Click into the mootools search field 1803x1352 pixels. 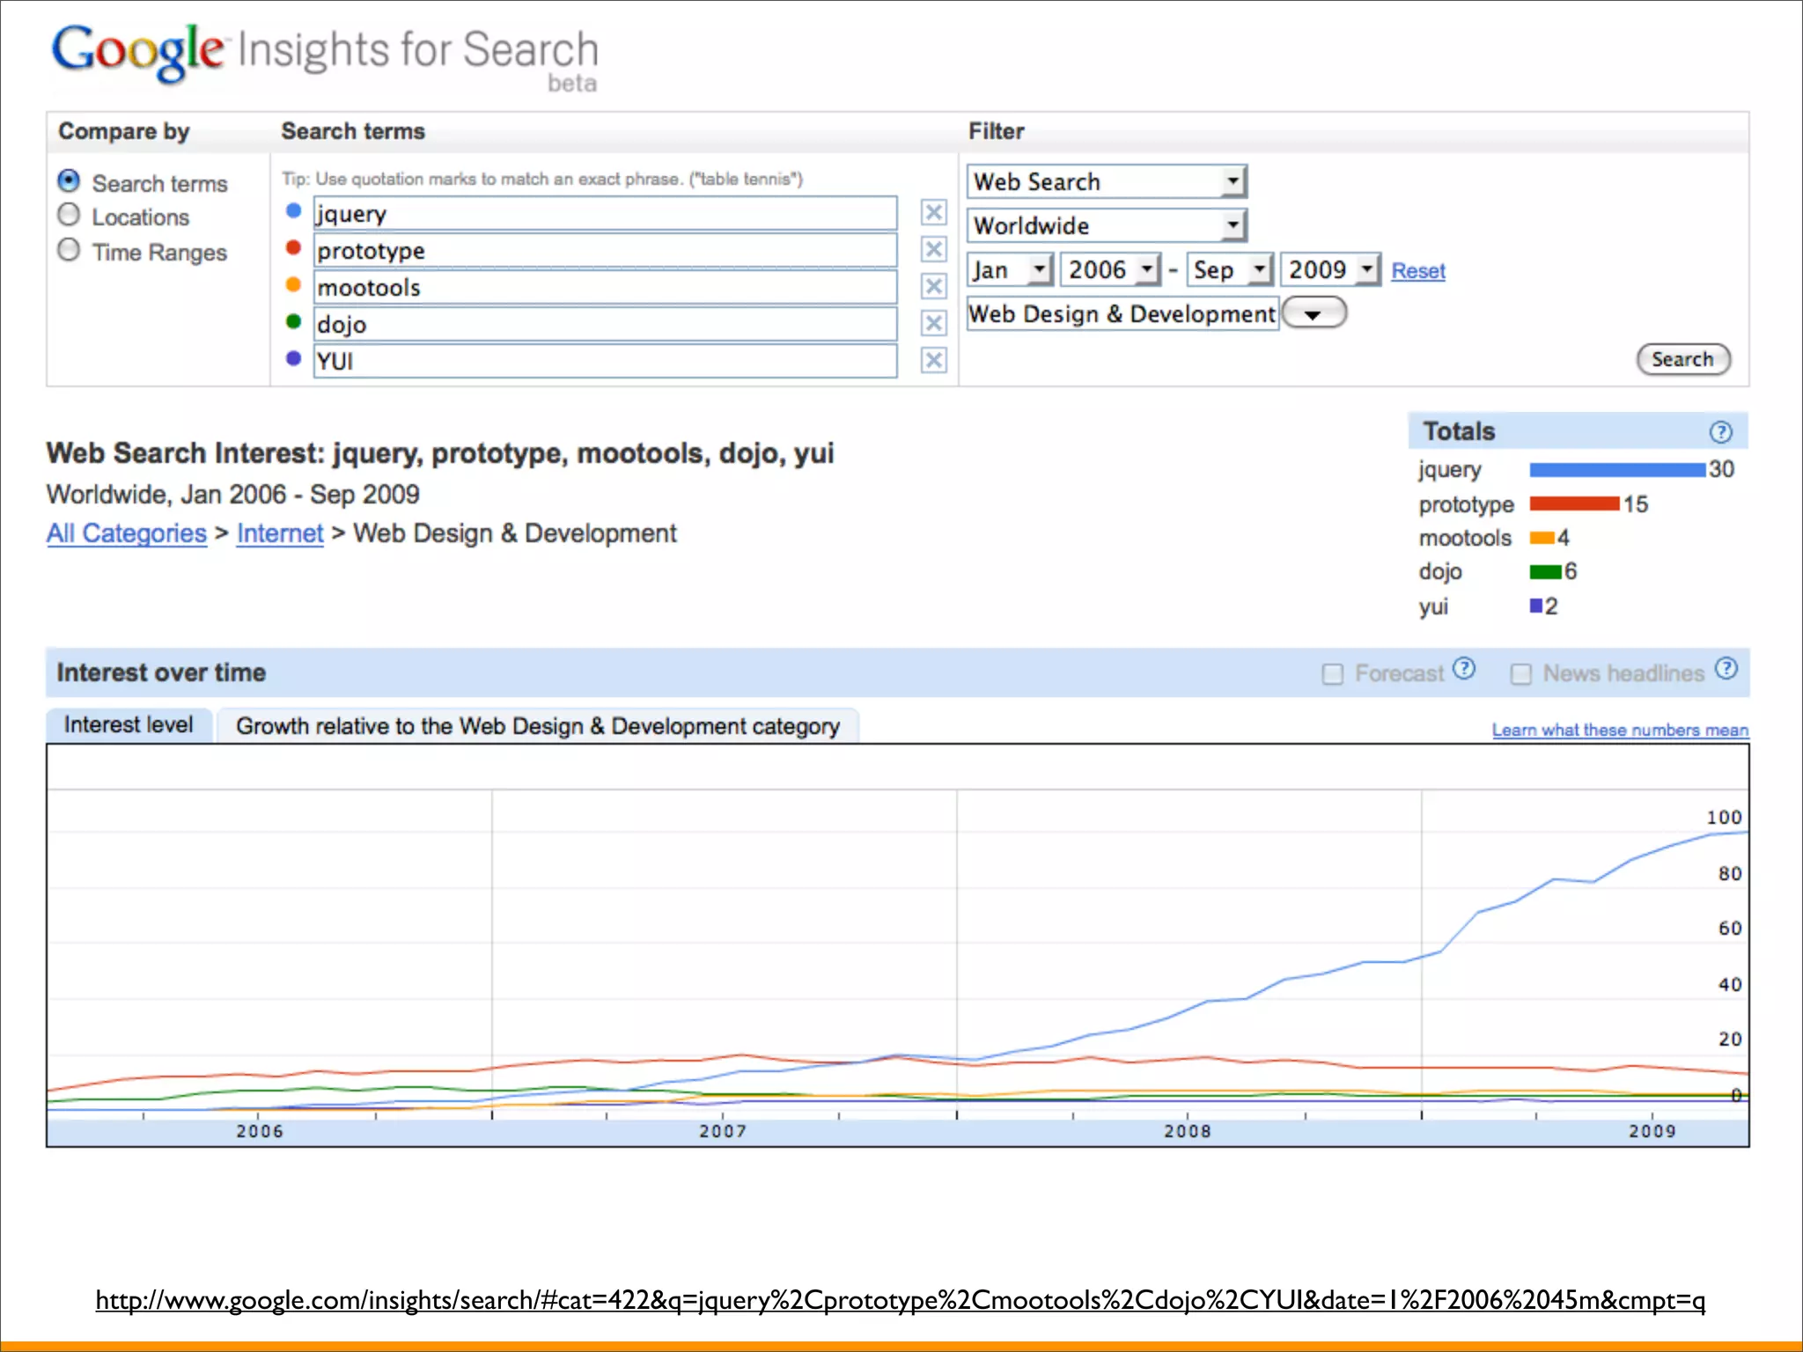[x=606, y=288]
